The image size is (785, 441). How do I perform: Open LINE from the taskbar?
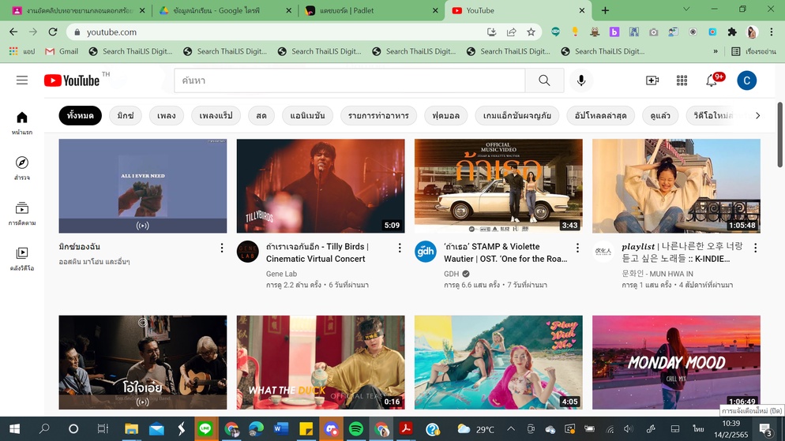point(205,428)
